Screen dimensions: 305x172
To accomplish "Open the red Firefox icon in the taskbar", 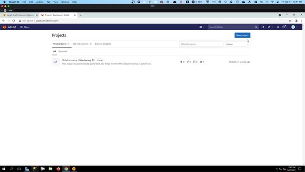I will tap(58, 169).
